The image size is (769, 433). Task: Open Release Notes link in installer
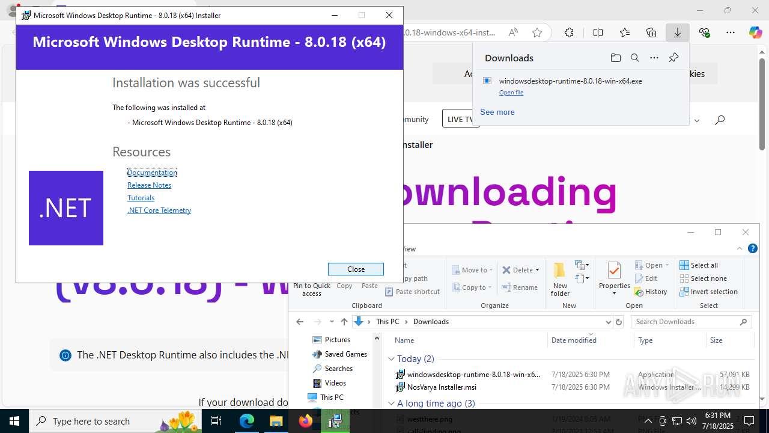149,185
